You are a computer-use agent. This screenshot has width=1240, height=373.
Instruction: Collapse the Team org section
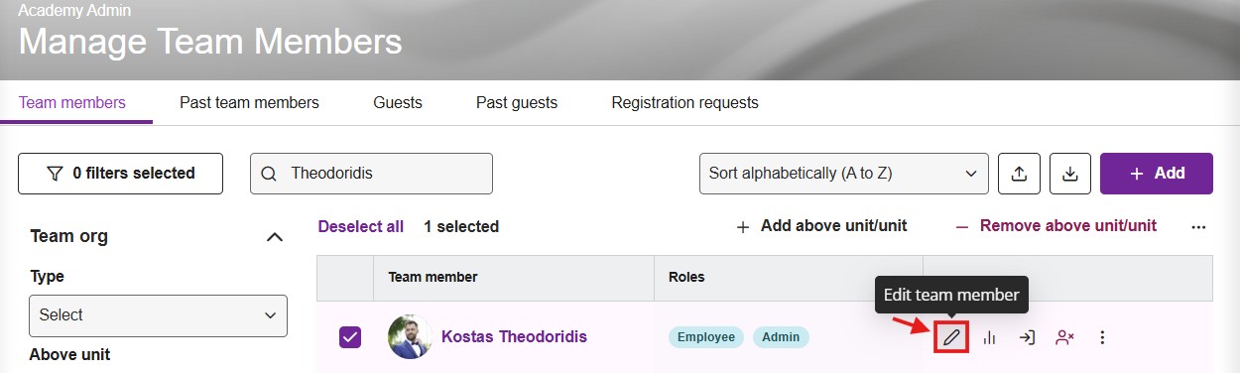(275, 237)
